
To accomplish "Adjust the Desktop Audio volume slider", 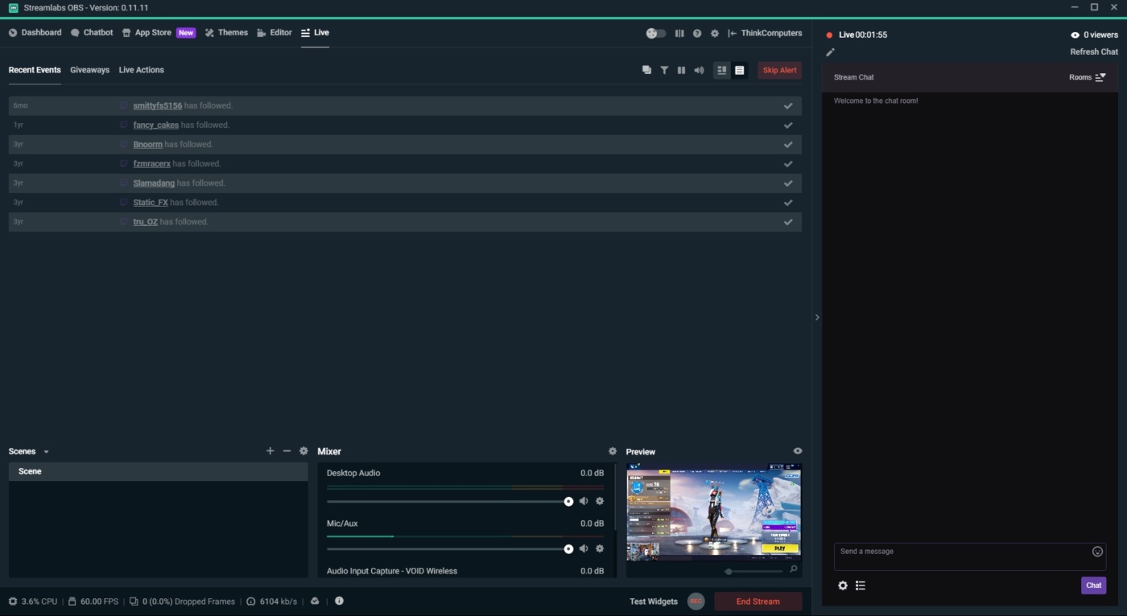I will click(450, 501).
